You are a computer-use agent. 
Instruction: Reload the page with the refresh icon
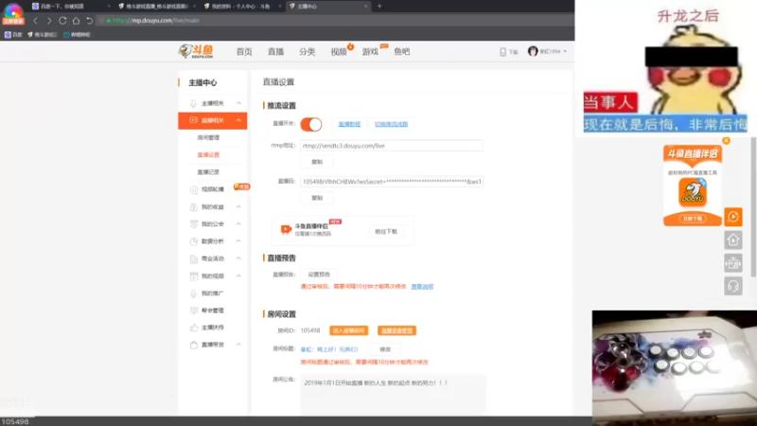pyautogui.click(x=62, y=21)
